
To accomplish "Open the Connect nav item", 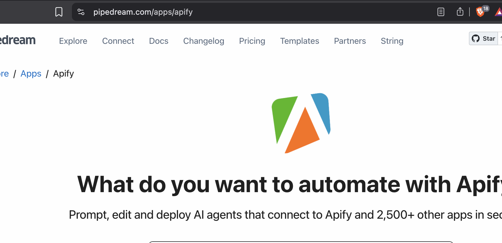I will (x=118, y=41).
